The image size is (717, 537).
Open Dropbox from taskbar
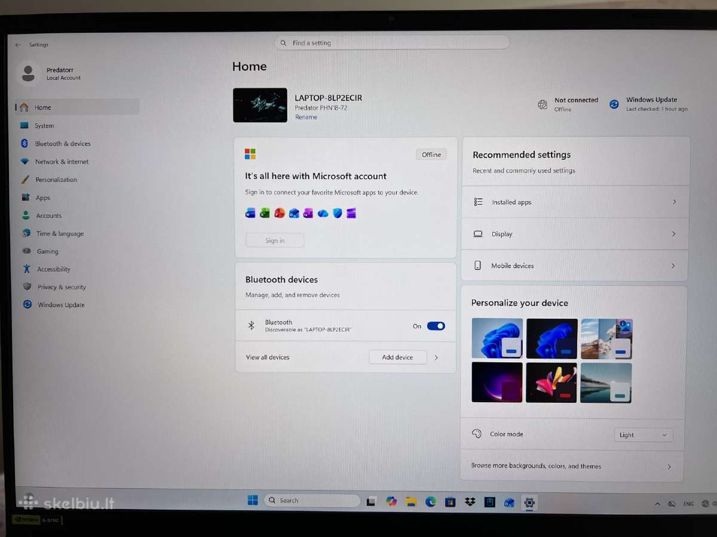(x=470, y=502)
